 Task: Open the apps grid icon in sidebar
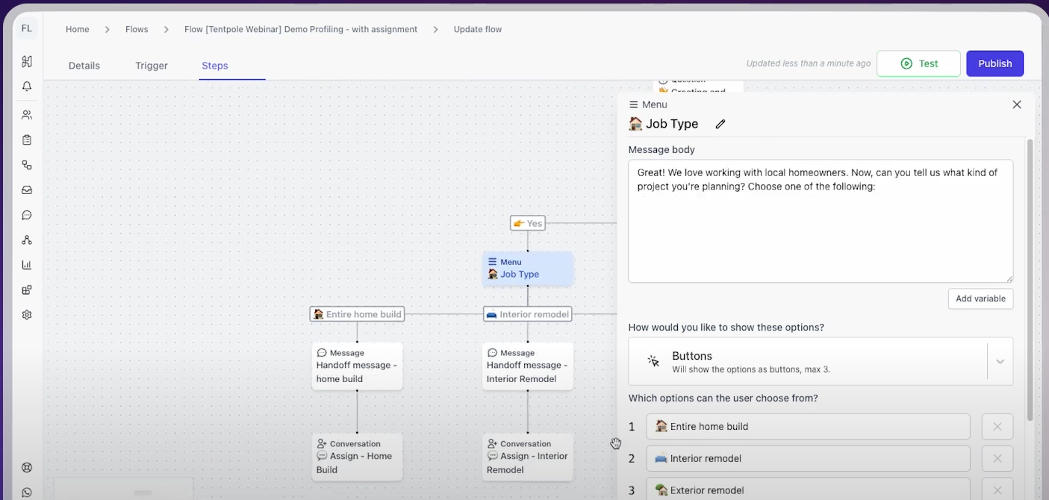pos(27,290)
